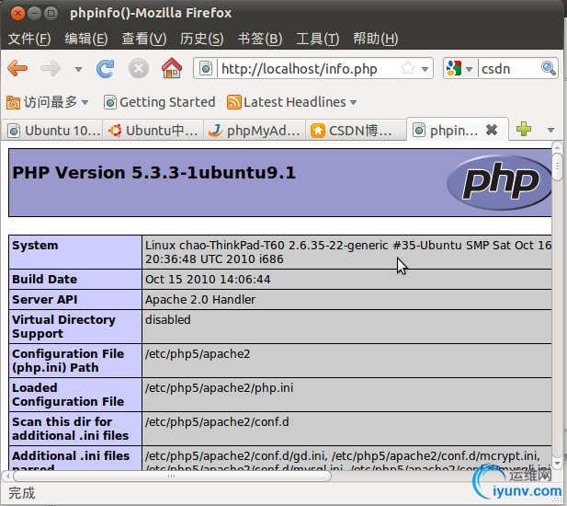Click the Scan this dir label
Viewport: 567px width, 506px height.
pyautogui.click(x=70, y=429)
